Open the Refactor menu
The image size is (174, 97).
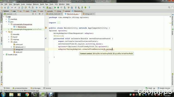click(36, 4)
